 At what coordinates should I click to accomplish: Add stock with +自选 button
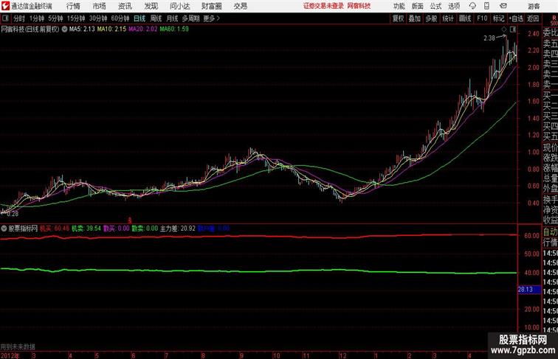[516, 18]
